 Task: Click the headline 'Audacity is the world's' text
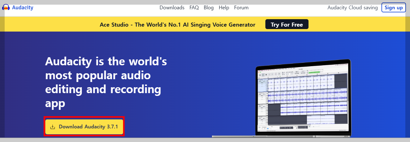(106, 61)
